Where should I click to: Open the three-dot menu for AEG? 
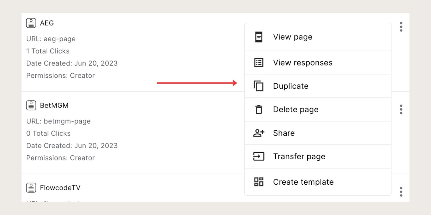tap(401, 27)
